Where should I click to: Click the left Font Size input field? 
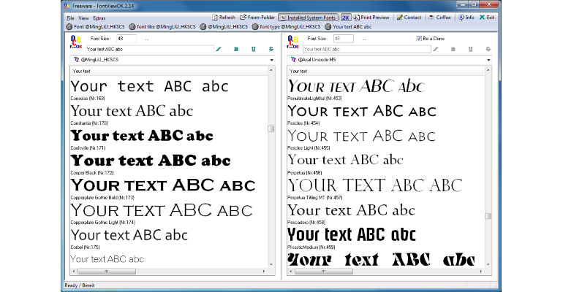click(126, 39)
